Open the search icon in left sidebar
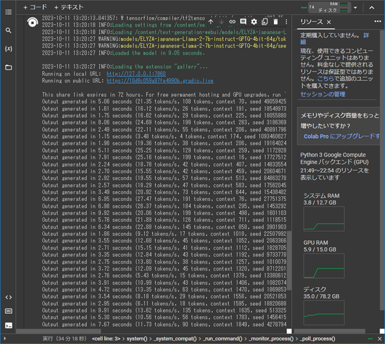 pyautogui.click(x=8, y=30)
